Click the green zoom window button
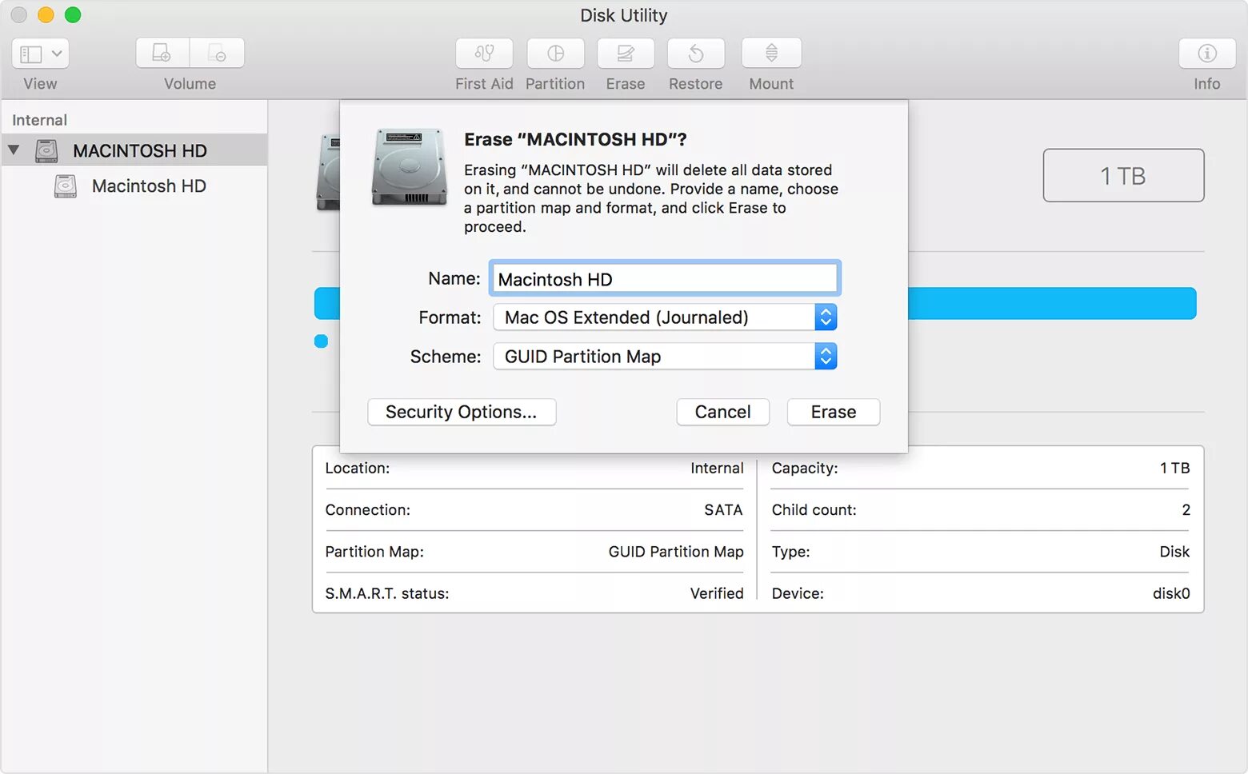This screenshot has width=1248, height=774. pos(73,14)
